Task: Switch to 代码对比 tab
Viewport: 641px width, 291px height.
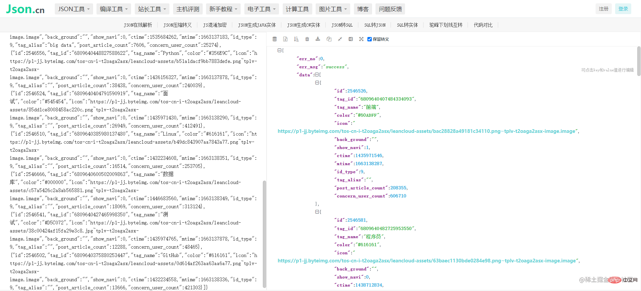Action: [483, 25]
